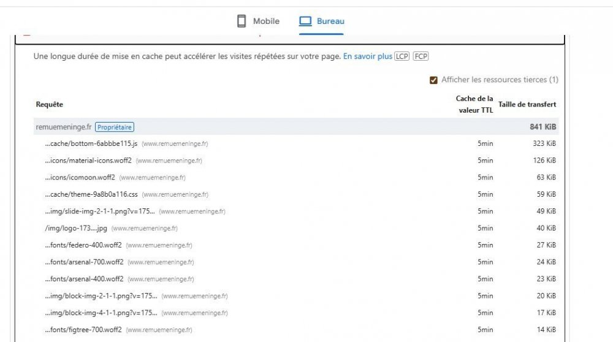The image size is (613, 342).
Task: Open the icomoon.woff2 font resource link
Action: [x=80, y=178]
